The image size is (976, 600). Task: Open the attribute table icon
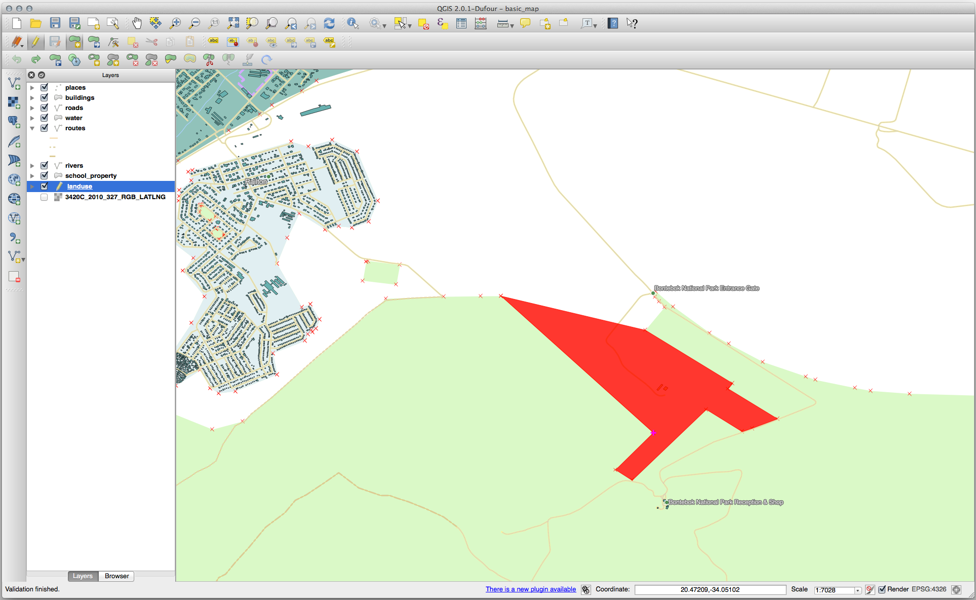pos(461,23)
